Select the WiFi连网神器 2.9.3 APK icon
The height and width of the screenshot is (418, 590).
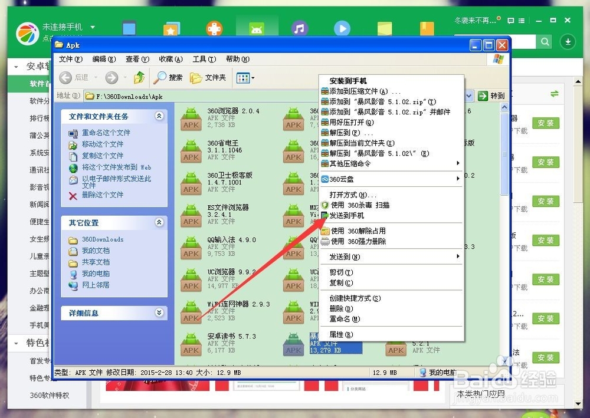191,312
